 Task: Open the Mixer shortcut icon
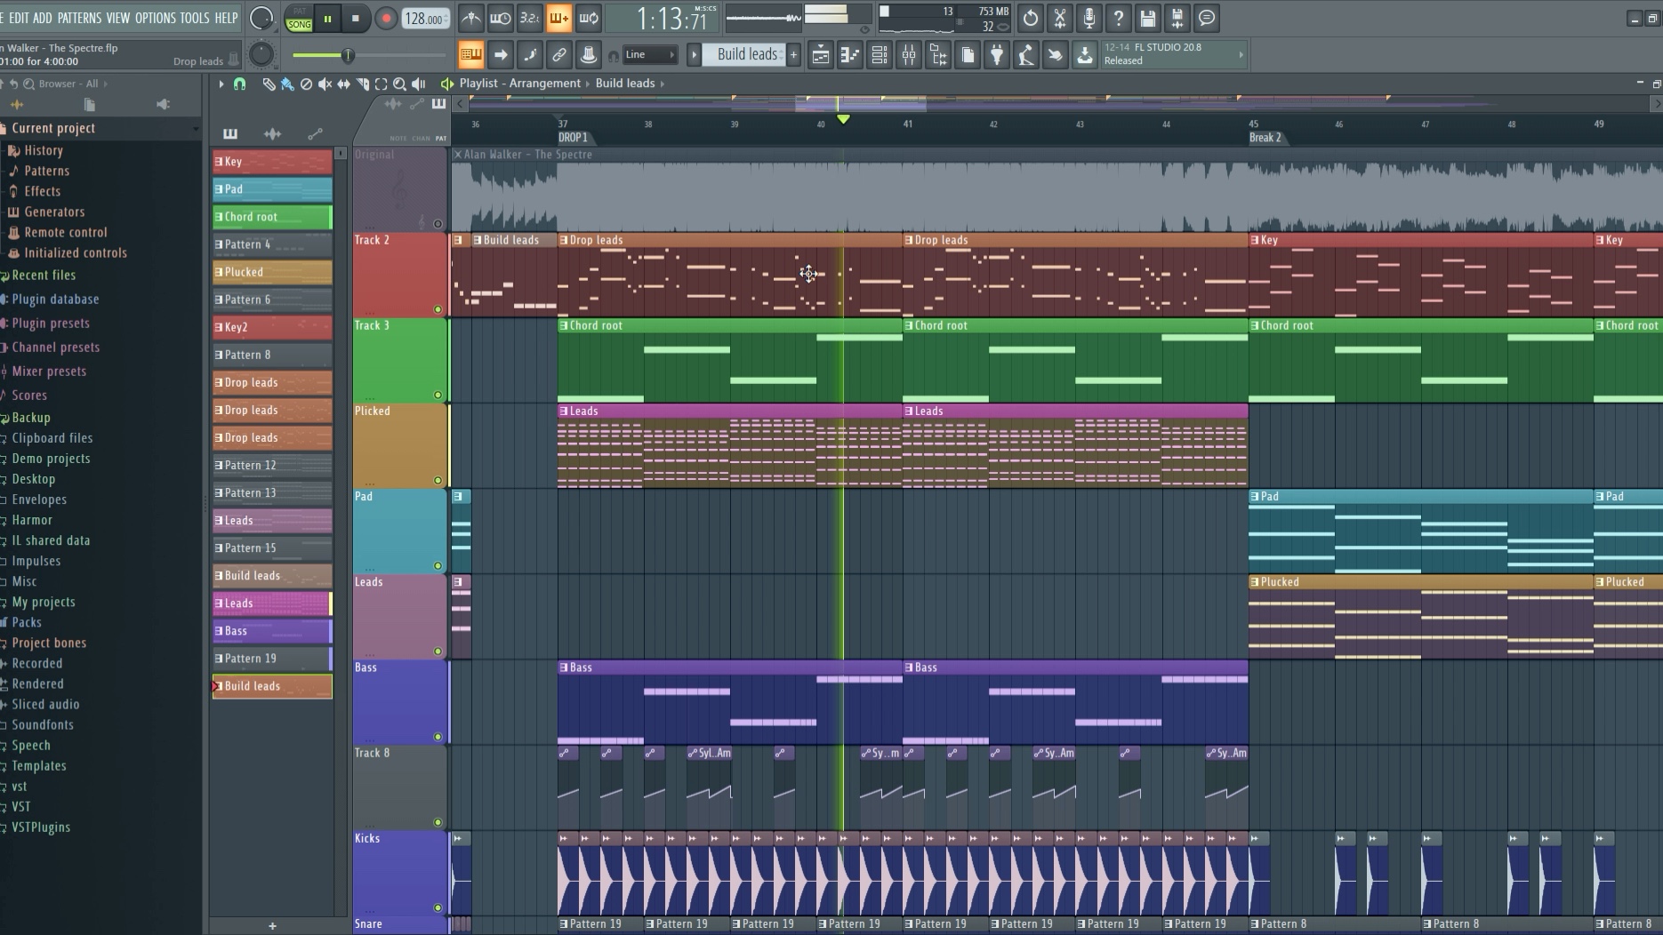908,55
